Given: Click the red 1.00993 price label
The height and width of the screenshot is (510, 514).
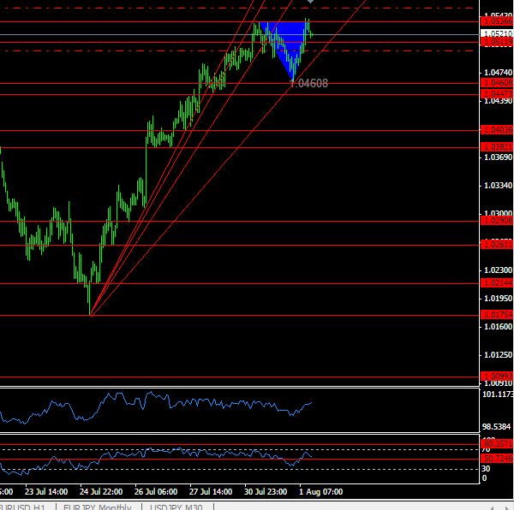Looking at the screenshot, I should coord(497,377).
